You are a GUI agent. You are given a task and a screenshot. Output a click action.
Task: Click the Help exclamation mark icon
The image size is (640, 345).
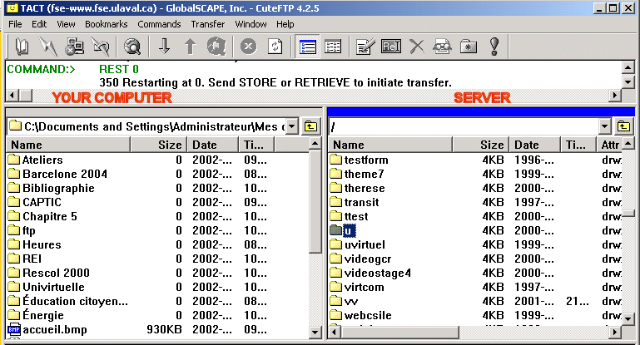click(x=494, y=47)
